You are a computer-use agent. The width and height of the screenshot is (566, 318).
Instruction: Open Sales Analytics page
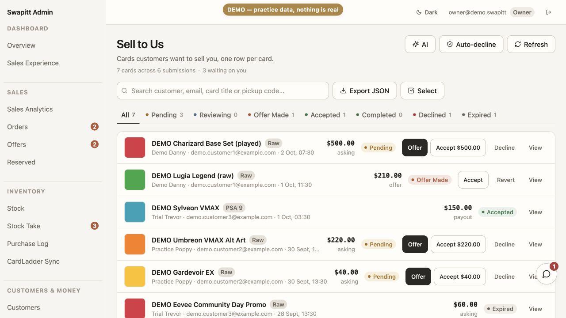[53, 109]
